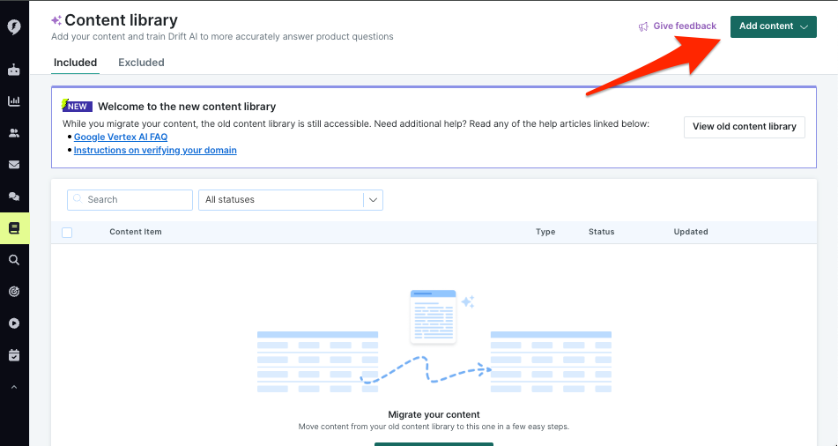Viewport: 838px width, 446px height.
Task: Open the reports bar chart icon
Action: (x=14, y=101)
